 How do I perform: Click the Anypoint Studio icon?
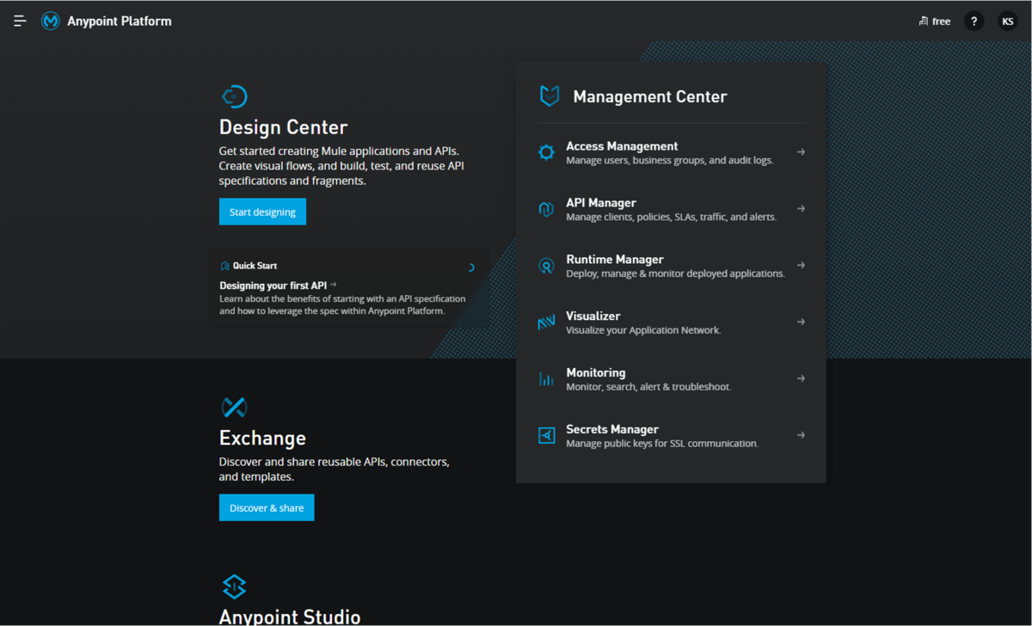(x=234, y=586)
